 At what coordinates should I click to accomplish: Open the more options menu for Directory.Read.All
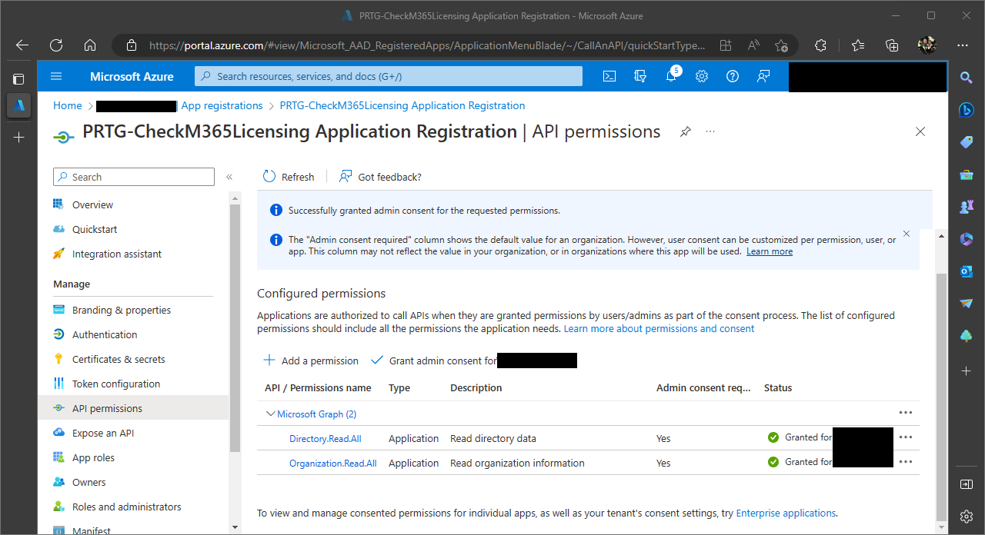[x=906, y=437]
